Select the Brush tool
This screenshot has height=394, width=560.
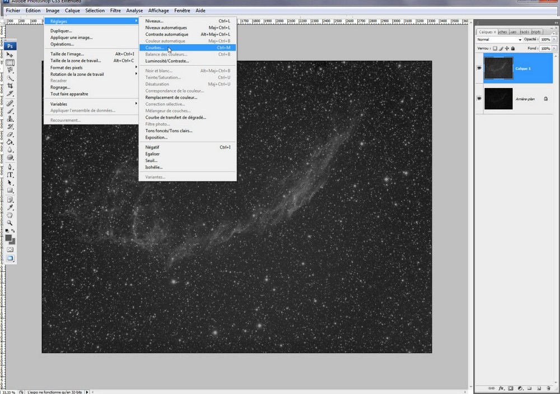click(x=10, y=111)
